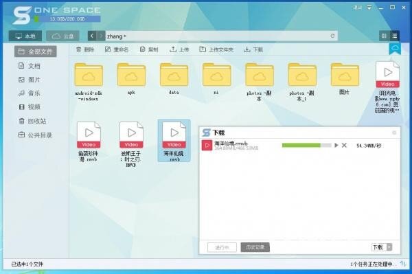Click the 下载 (download) toolbar button
Viewport: 412px width, 274px height.
coord(253,49)
